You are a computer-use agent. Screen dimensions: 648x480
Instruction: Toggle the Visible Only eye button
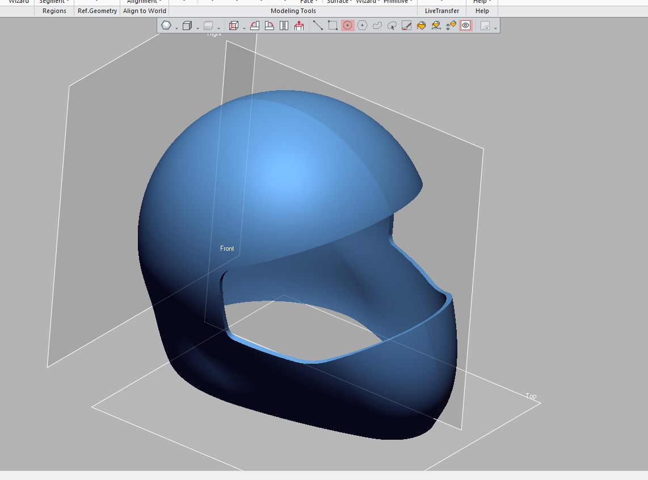click(x=465, y=26)
